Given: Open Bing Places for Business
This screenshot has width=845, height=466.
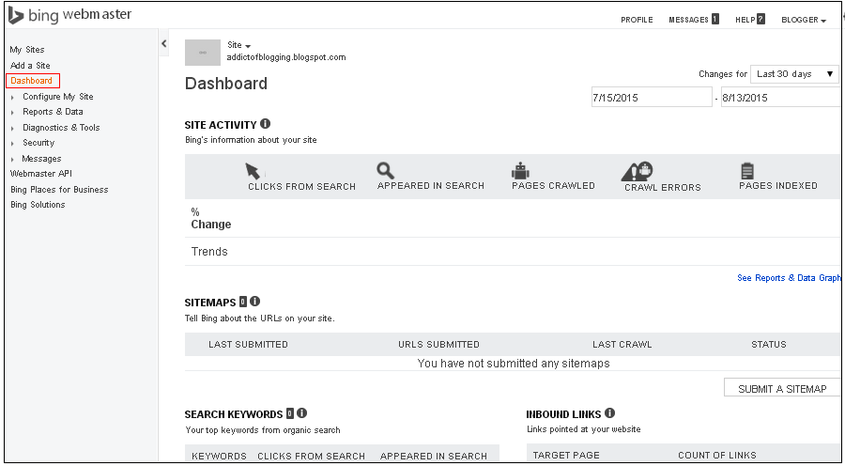Looking at the screenshot, I should [59, 190].
